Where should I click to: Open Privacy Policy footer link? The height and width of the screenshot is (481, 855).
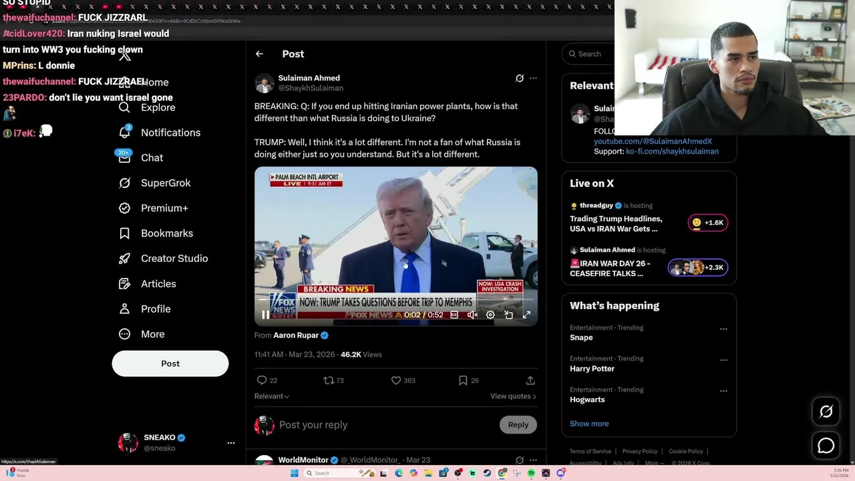(x=640, y=452)
